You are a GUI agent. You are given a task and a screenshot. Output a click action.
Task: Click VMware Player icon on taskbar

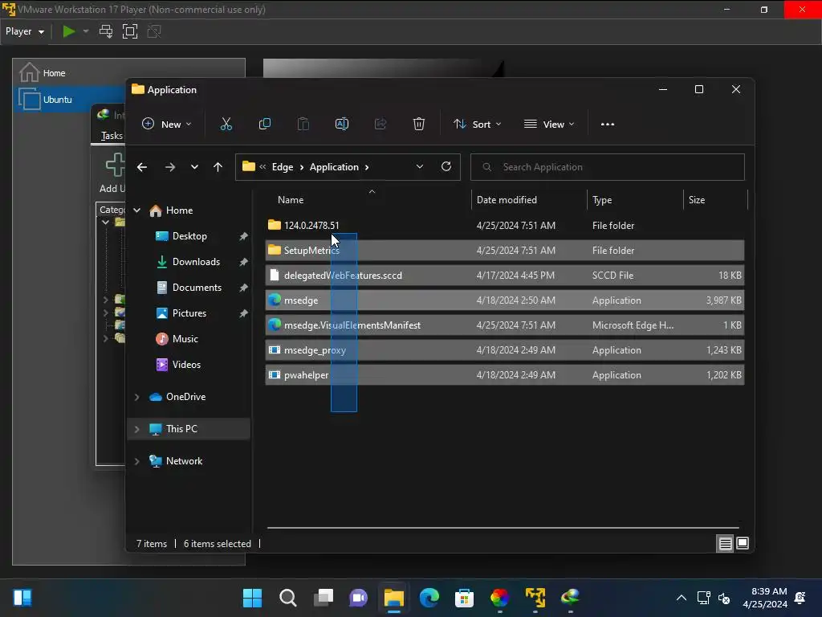tap(535, 598)
